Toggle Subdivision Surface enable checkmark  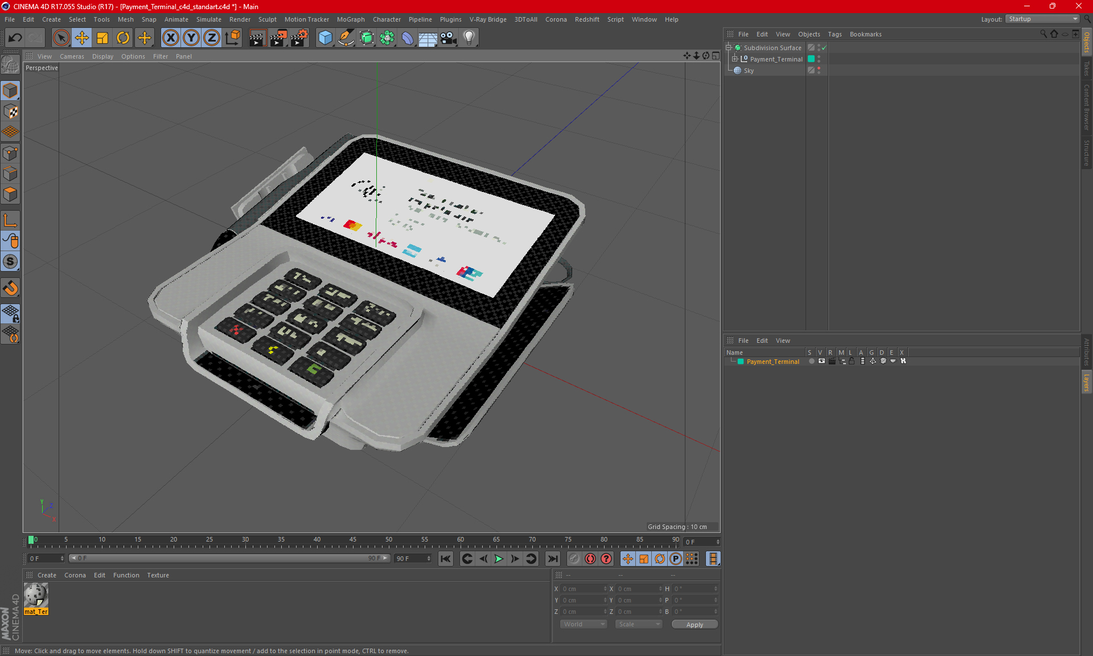click(x=824, y=48)
